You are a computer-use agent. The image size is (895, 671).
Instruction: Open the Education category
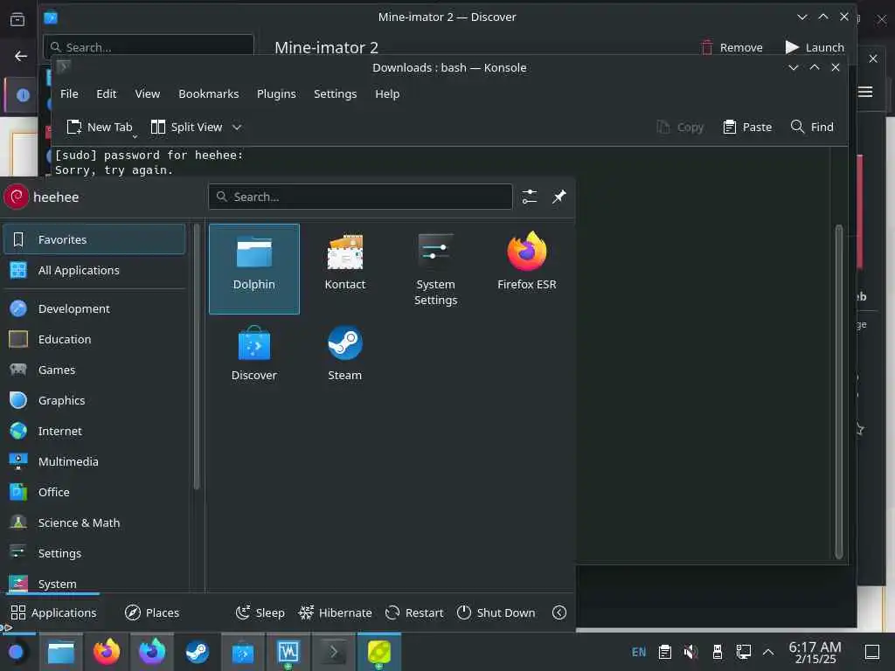click(x=94, y=340)
